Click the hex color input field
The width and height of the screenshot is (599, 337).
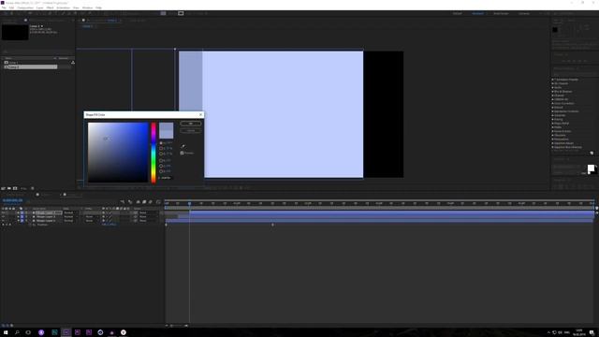click(167, 178)
